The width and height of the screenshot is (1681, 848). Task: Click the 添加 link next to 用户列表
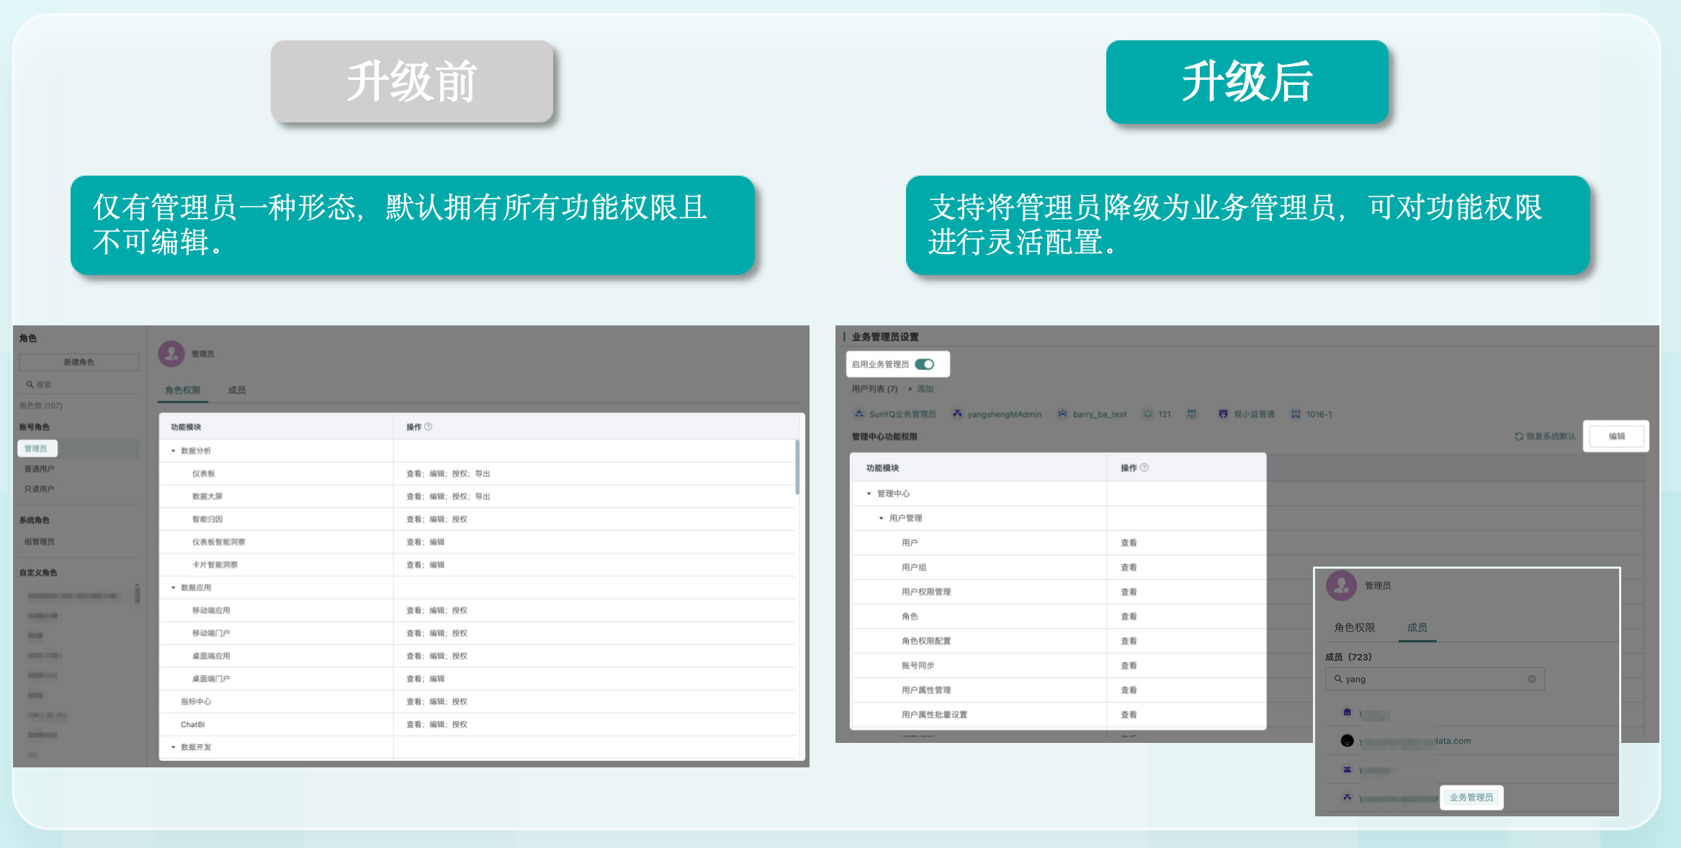[925, 389]
